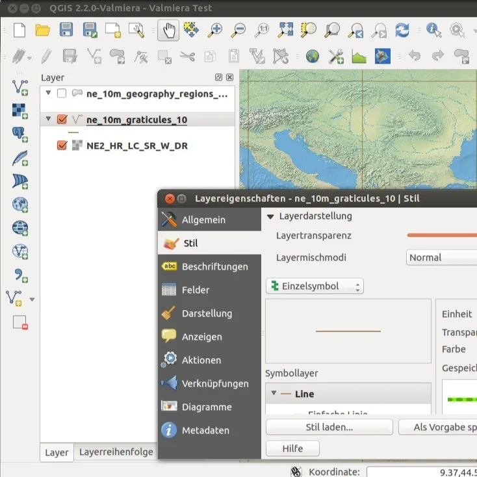Click Zoom to Selection icon
Screen dimensions: 477x477
click(x=309, y=30)
